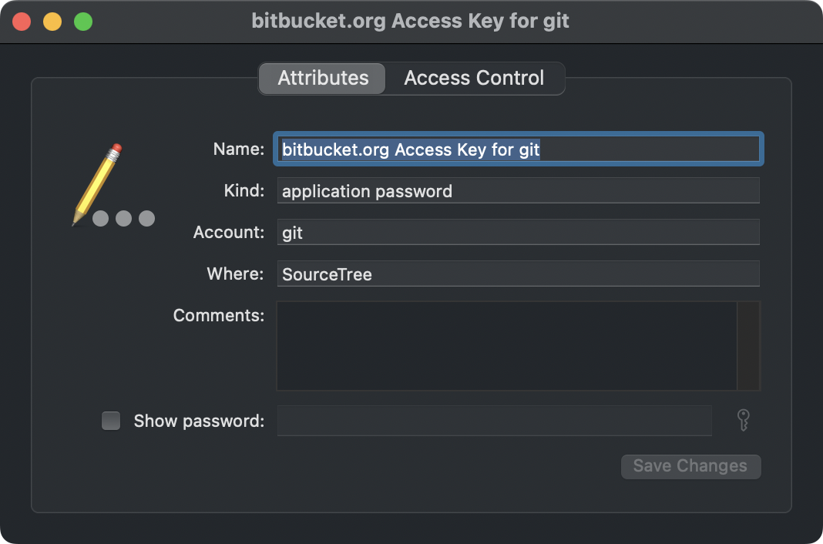The width and height of the screenshot is (823, 544).
Task: Open Password Assistant via the key icon
Action: coord(743,421)
